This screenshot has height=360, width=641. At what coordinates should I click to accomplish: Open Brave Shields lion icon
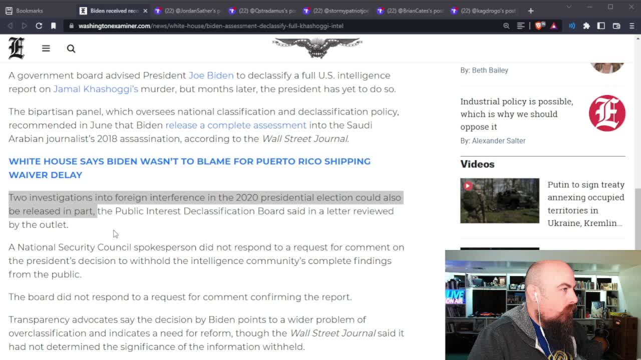(539, 25)
